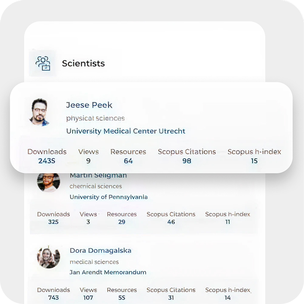
Task: Open Dora Domagalska's name link
Action: click(x=100, y=251)
